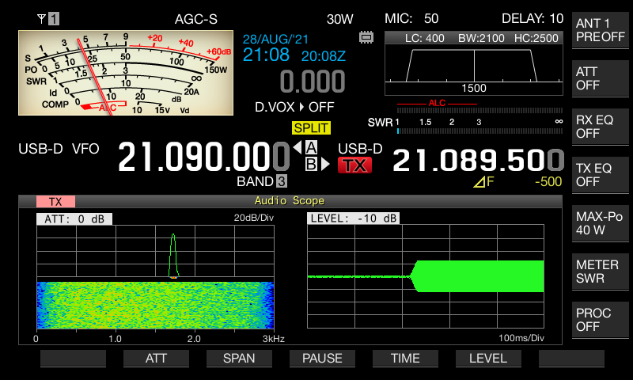Click the LC: 400 filter value
633x380 pixels.
(x=424, y=38)
